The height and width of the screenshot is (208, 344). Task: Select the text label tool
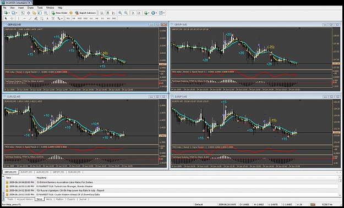pos(53,19)
